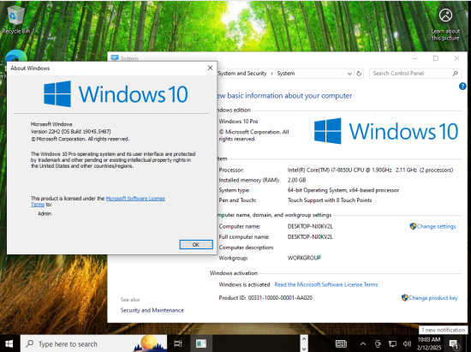471x352 pixels.
Task: Open Task View from the taskbar
Action: pos(178,343)
